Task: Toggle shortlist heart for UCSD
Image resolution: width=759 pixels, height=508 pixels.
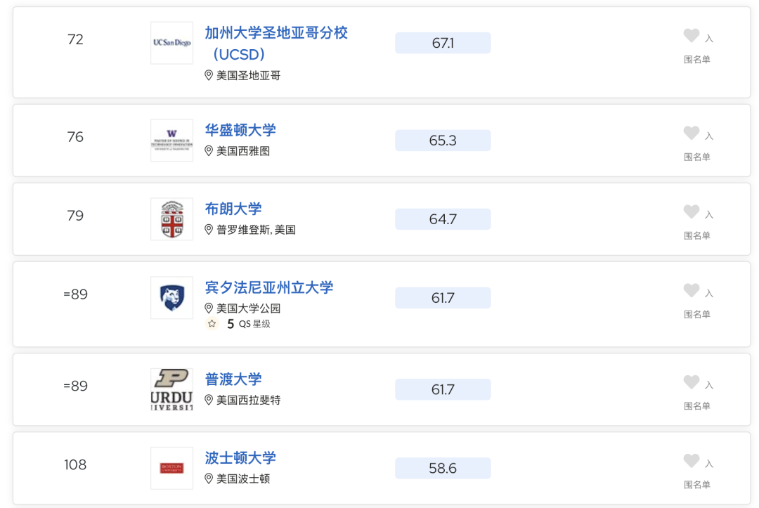Action: (692, 35)
